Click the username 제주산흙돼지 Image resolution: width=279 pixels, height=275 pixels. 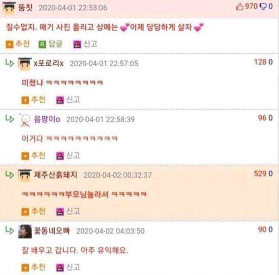tap(55, 175)
